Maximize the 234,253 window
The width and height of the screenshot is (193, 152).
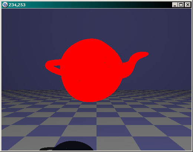pos(181,5)
